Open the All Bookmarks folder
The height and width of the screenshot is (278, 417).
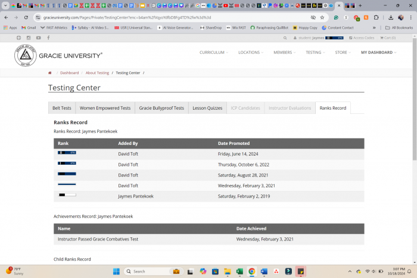(399, 27)
